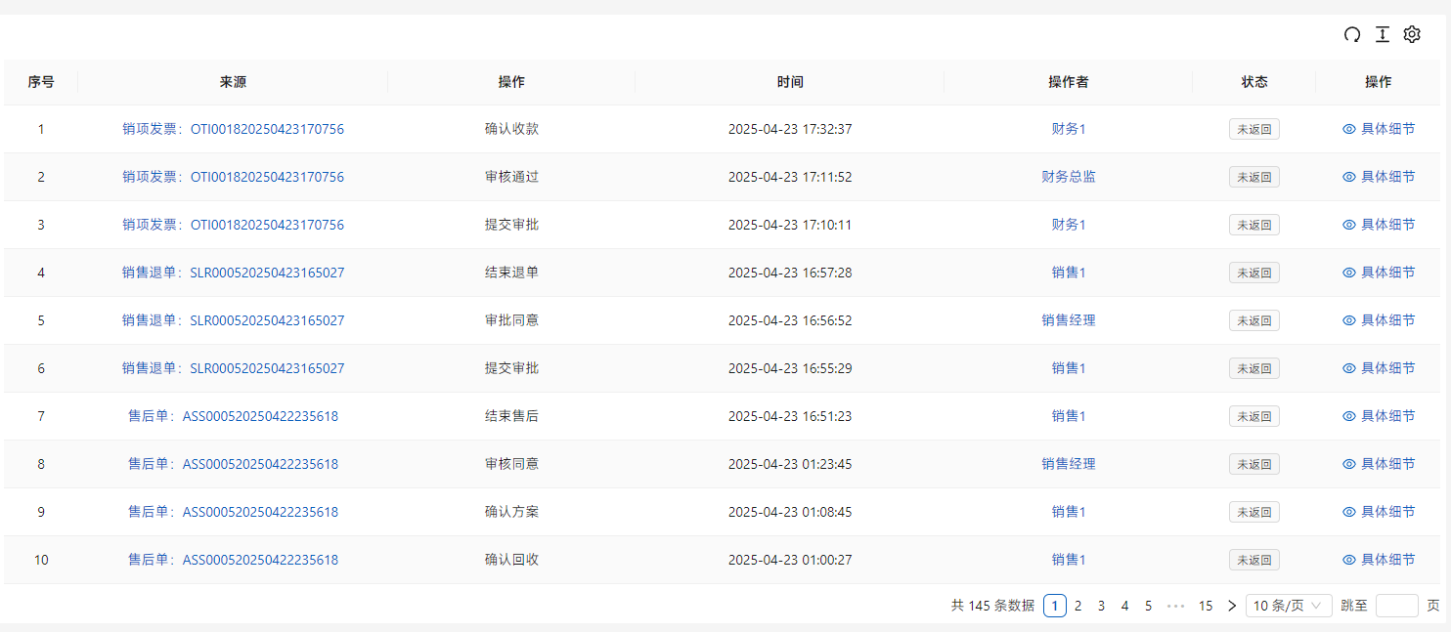Click operator 财务总监 in row 2

[x=1068, y=177]
